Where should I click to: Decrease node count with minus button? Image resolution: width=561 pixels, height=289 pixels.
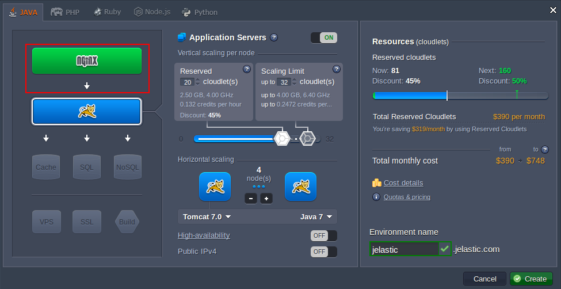[251, 199]
